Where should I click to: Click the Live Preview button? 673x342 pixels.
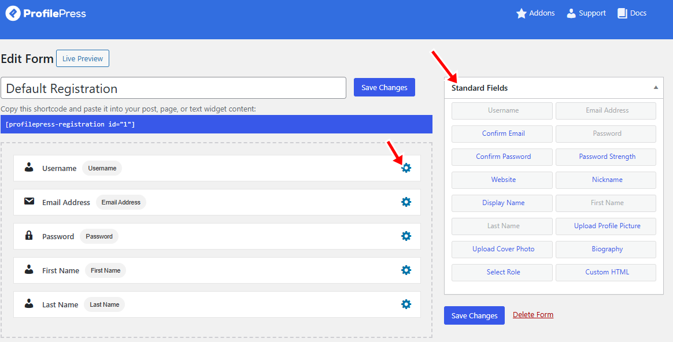(83, 58)
